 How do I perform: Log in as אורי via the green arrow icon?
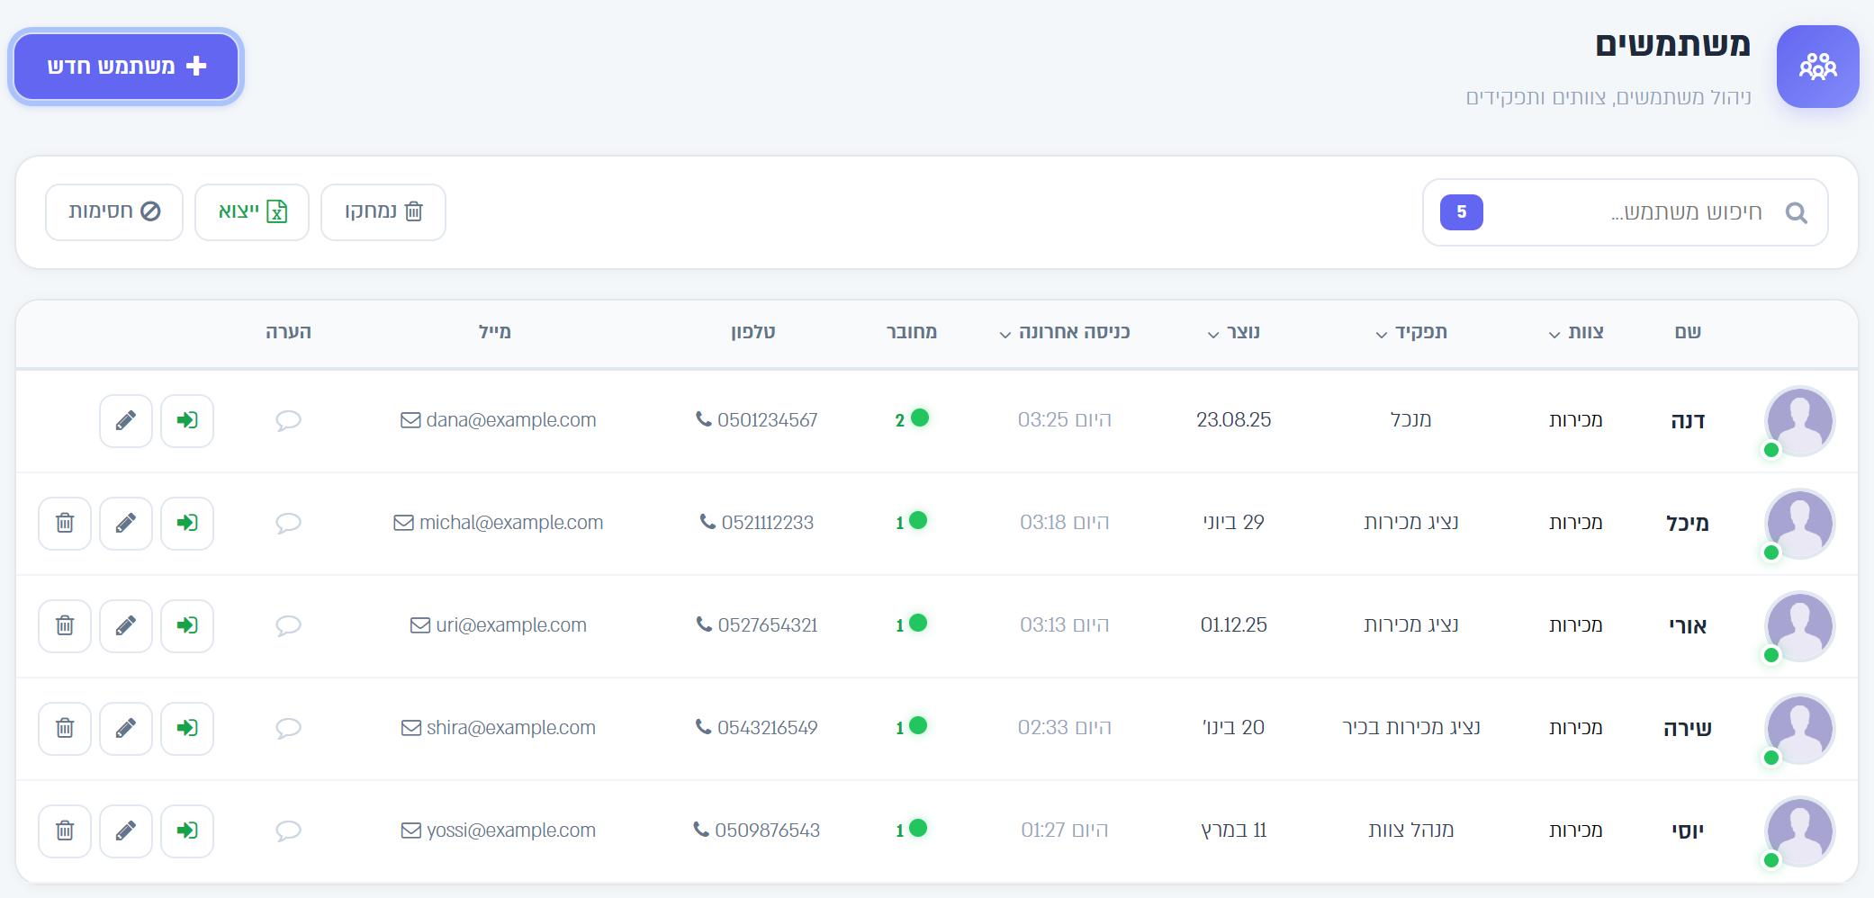(x=187, y=625)
